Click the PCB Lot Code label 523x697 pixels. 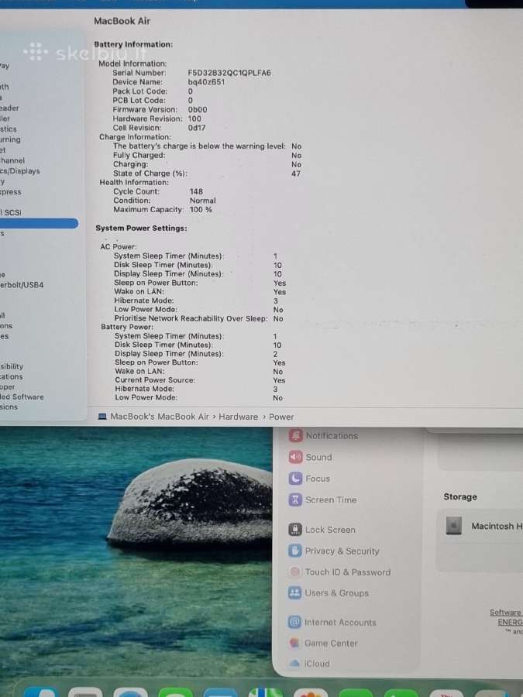click(x=139, y=101)
